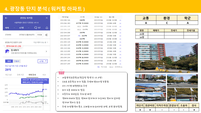
Task: Expand the 지금 9명이 보는 중 chevron
Action: point(47,42)
